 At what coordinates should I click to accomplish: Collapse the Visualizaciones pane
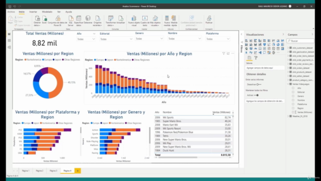(x=283, y=35)
